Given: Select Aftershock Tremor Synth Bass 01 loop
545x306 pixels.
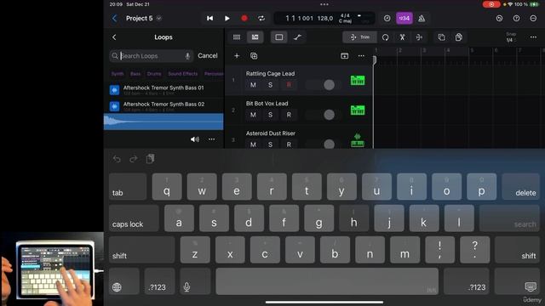Looking at the screenshot, I should (163, 90).
